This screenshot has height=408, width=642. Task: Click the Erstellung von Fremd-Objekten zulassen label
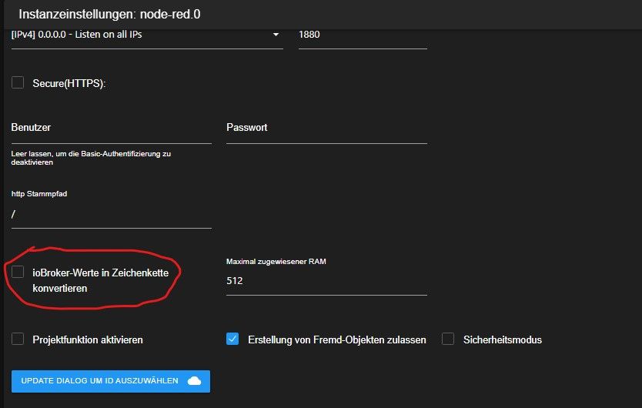[x=337, y=339]
